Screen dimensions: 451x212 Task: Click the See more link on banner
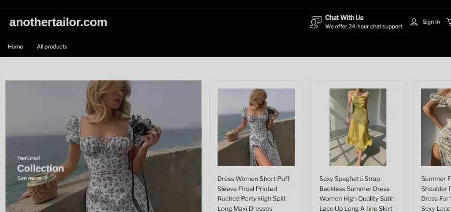pyautogui.click(x=32, y=179)
